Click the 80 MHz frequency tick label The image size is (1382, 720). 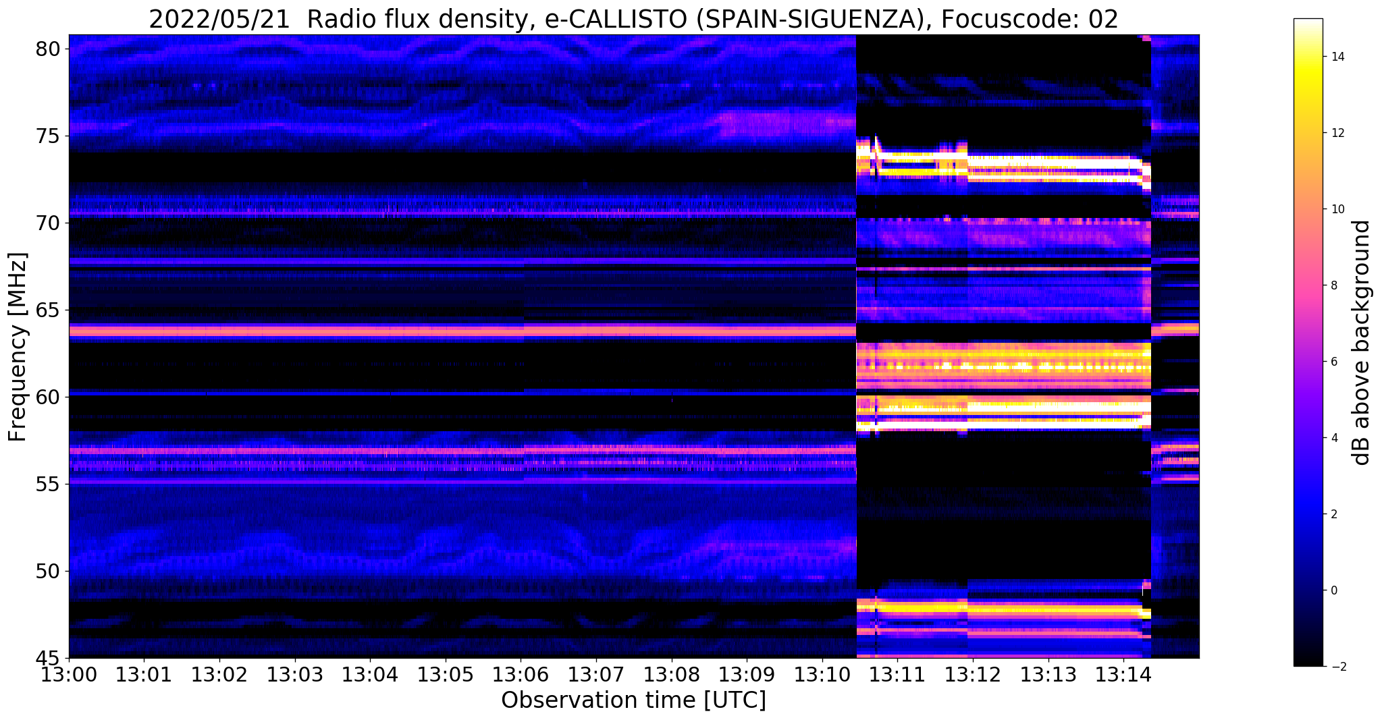[47, 49]
